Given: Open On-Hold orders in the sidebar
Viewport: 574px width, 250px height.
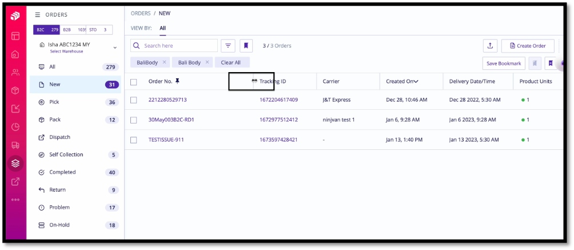Looking at the screenshot, I should pyautogui.click(x=75, y=225).
